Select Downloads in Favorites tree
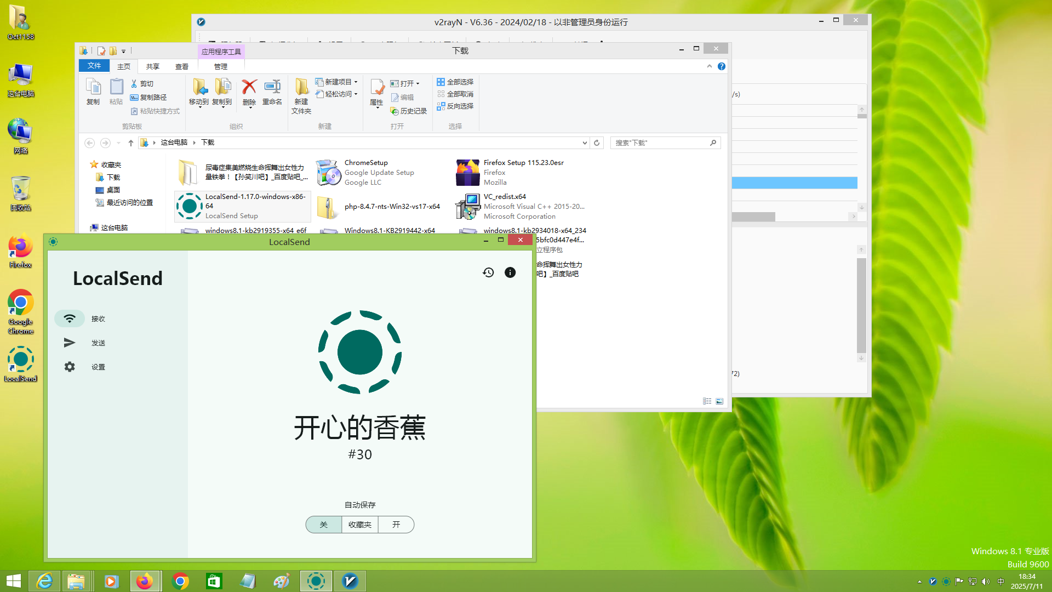Image resolution: width=1052 pixels, height=592 pixels. 108,177
